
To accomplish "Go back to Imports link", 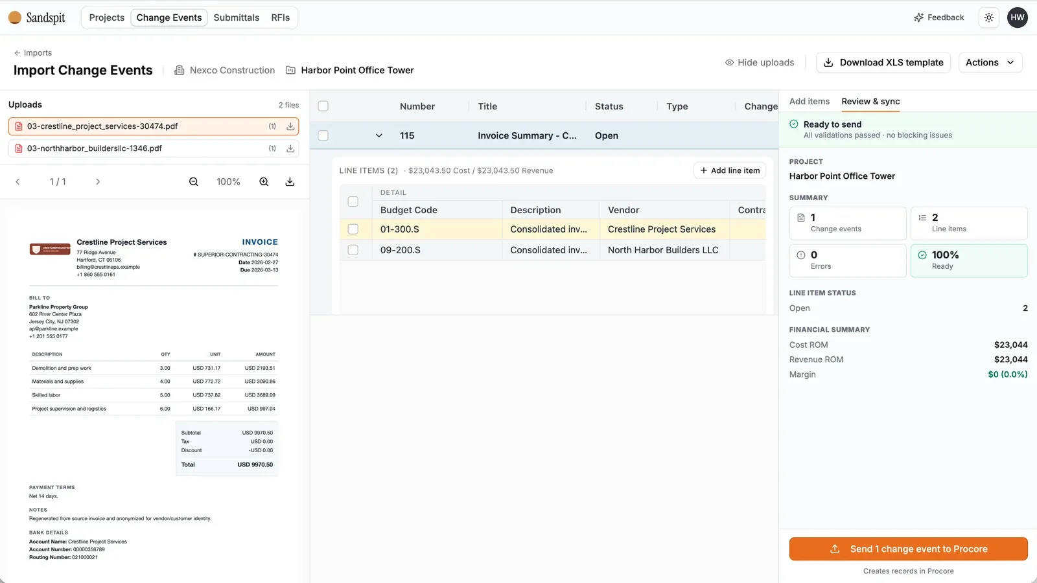I will (x=33, y=53).
